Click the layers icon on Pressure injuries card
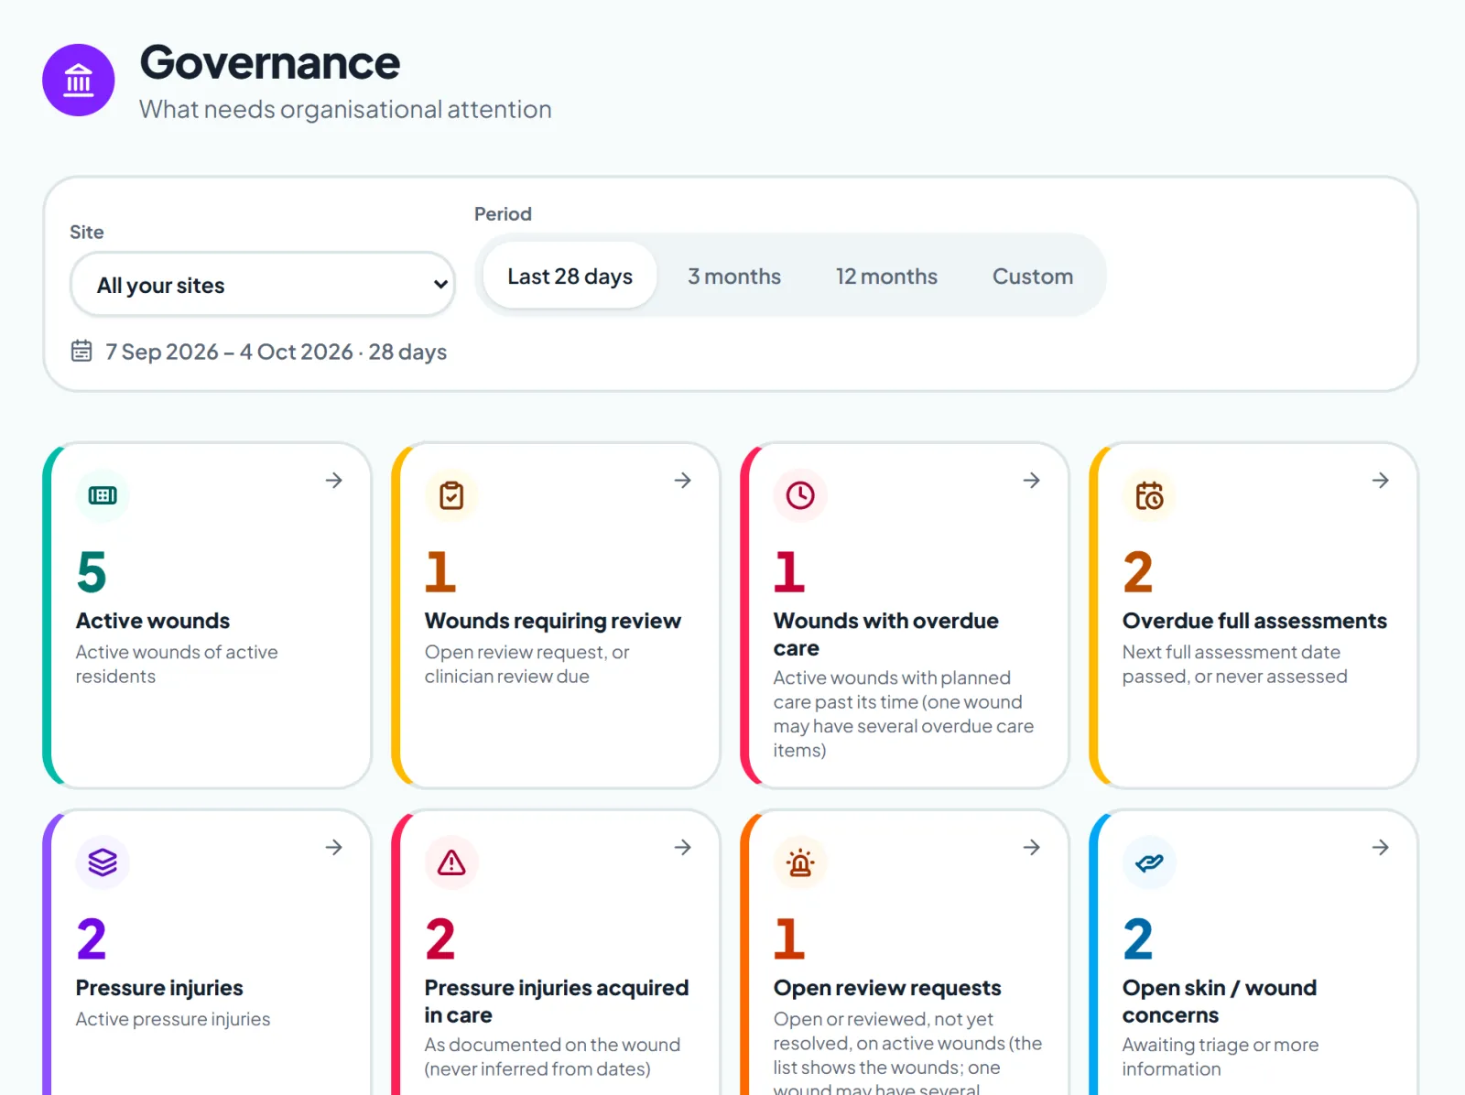Image resolution: width=1465 pixels, height=1095 pixels. click(103, 862)
